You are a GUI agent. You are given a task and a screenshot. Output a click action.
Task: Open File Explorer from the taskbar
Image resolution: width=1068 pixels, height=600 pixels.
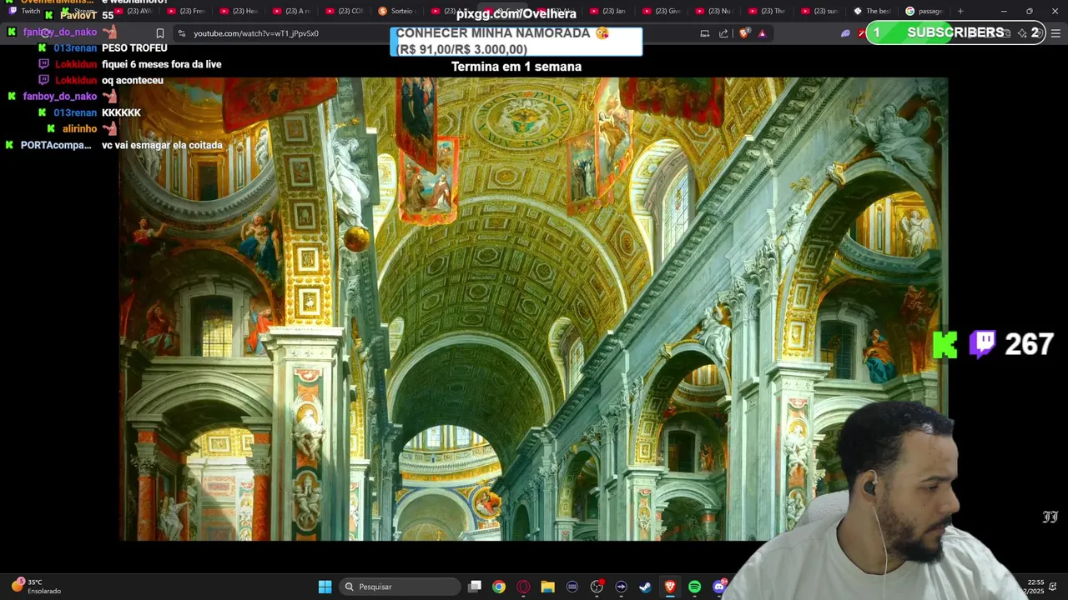547,587
